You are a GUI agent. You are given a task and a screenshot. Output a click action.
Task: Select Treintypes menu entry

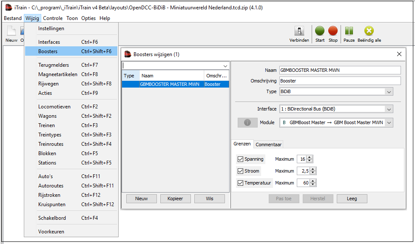point(71,135)
